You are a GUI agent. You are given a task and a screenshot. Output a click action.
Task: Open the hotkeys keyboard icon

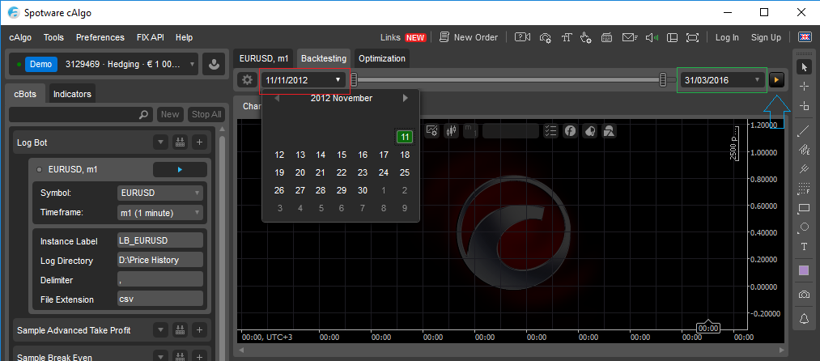click(607, 37)
